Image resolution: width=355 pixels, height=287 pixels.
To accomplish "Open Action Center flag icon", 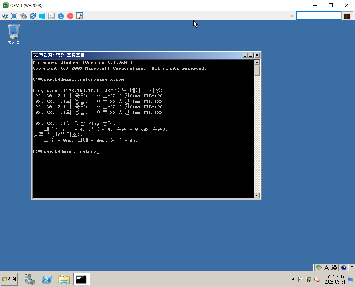I will [x=300, y=279].
